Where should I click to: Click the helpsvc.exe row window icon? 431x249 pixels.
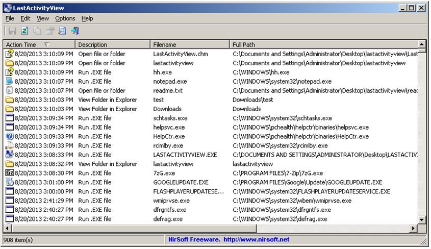point(10,127)
